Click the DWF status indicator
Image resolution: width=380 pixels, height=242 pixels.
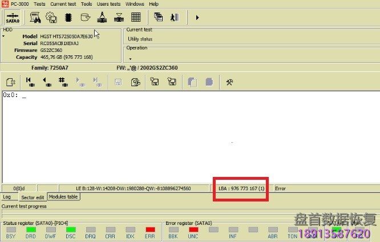click(x=51, y=229)
